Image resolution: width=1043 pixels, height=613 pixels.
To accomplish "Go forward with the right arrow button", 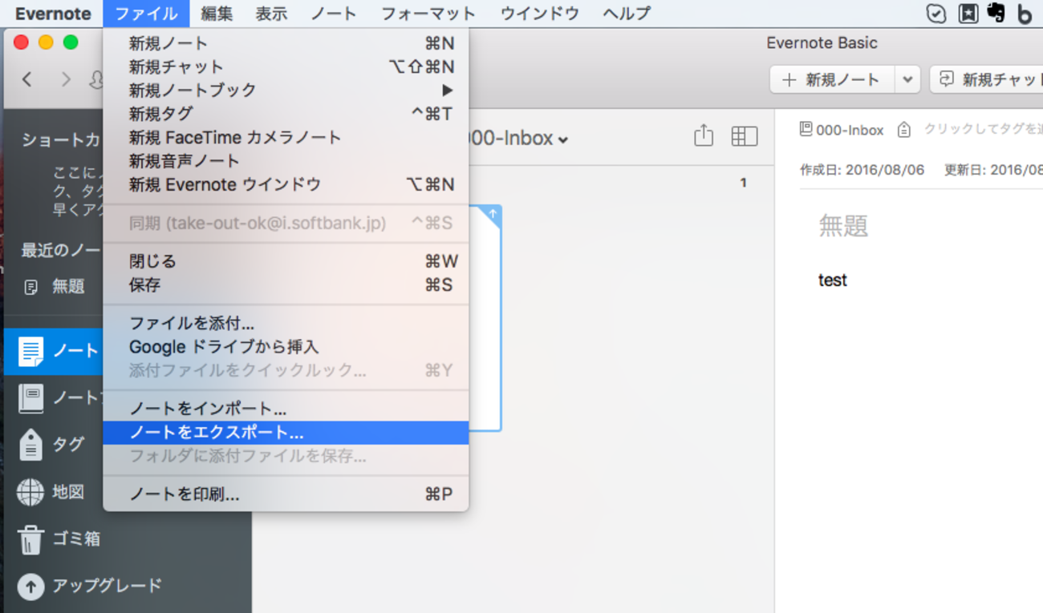I will pyautogui.click(x=66, y=79).
